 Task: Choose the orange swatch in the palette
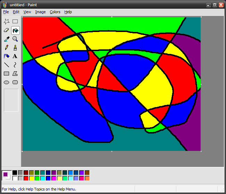87,178
